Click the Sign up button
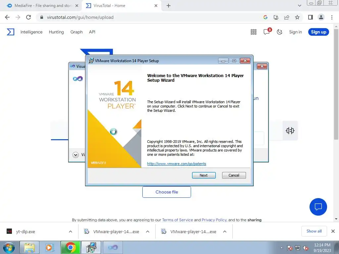 tap(318, 32)
